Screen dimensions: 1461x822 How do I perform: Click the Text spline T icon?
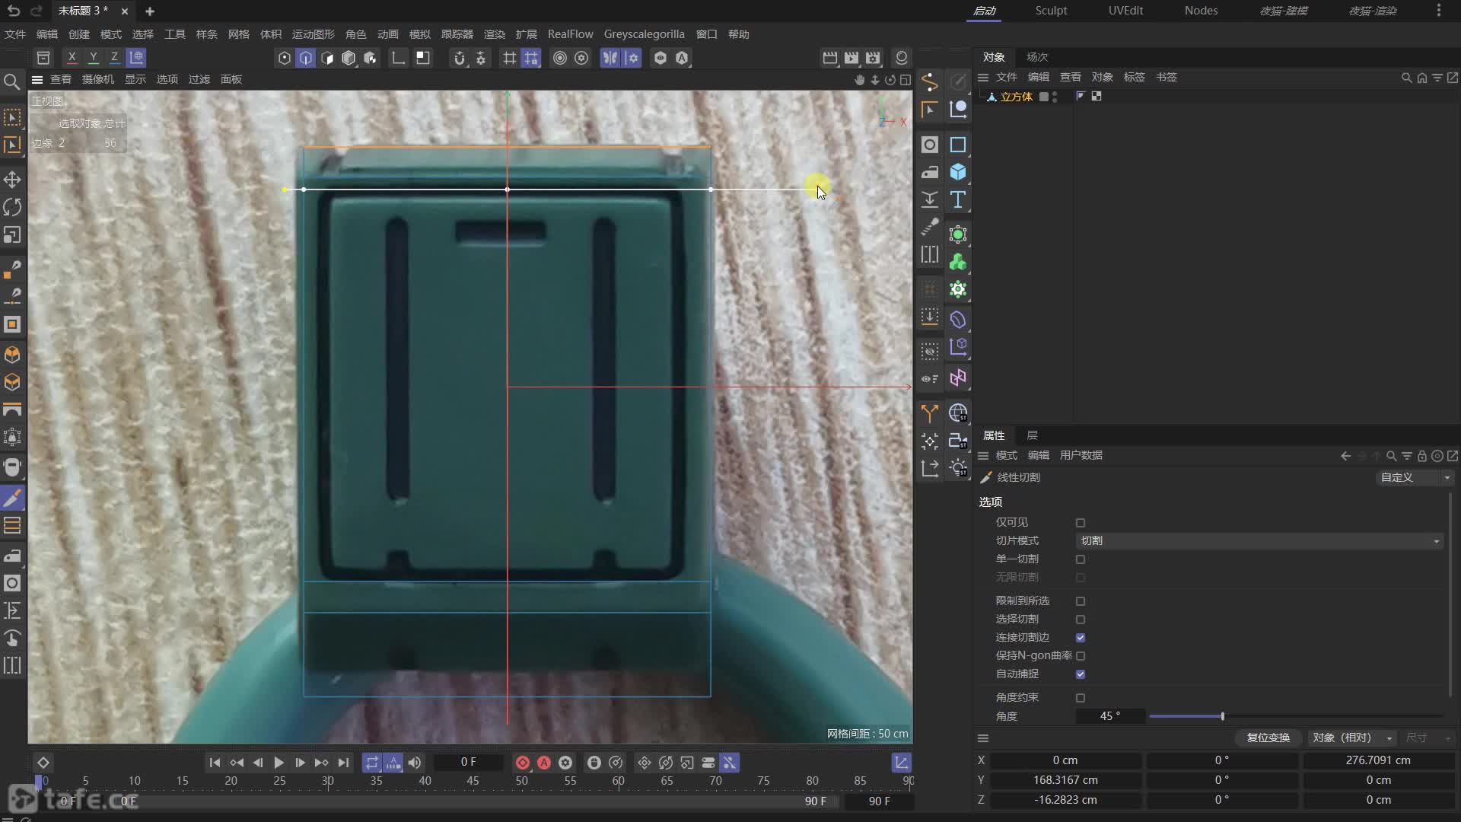(x=958, y=199)
